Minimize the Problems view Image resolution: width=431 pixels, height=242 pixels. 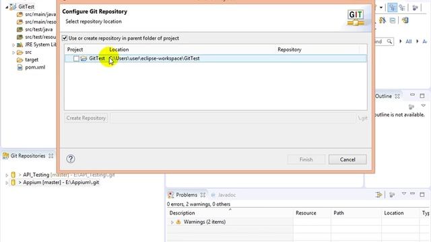(x=412, y=194)
